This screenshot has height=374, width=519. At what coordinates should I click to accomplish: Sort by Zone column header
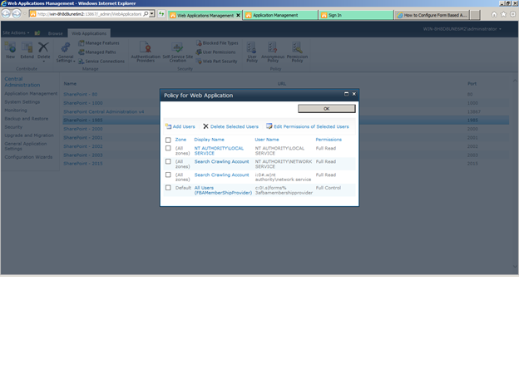[180, 140]
